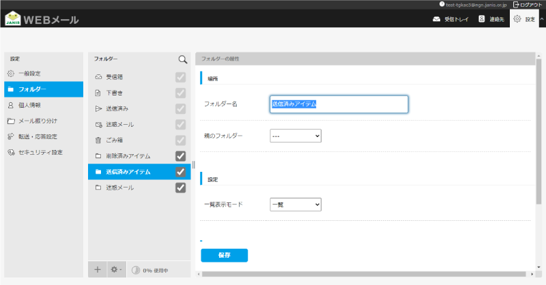Screen dimensions: 546x285
Task: Select the bottom 迷惑メール folder row
Action: [139, 187]
